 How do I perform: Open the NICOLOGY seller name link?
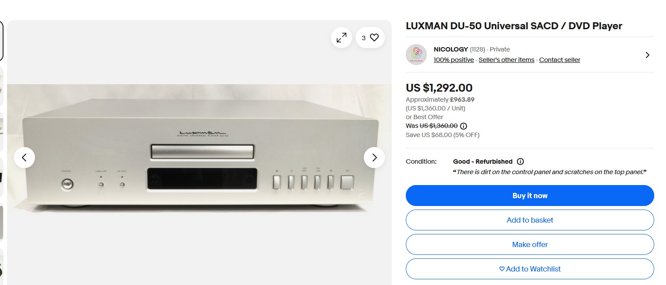[x=450, y=49]
